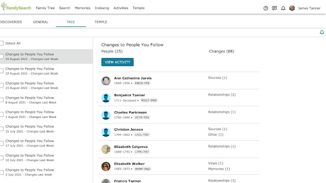The height and width of the screenshot is (183, 326).
Task: Click Relationships (1) for Charles Parkinson
Action: [222, 112]
